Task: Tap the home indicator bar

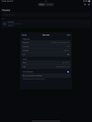Action: (46, 121)
